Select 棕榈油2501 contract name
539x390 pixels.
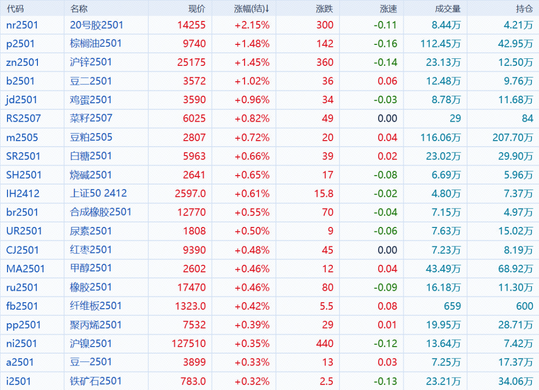[96, 44]
